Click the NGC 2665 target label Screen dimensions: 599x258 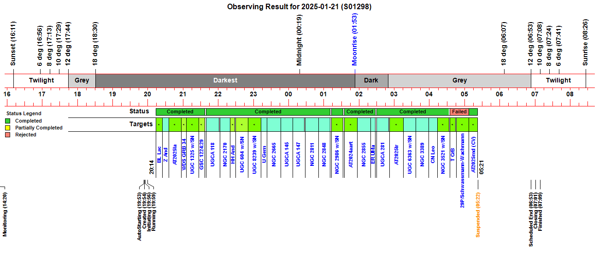(x=275, y=154)
